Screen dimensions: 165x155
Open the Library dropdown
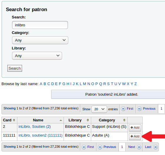tap(37, 56)
